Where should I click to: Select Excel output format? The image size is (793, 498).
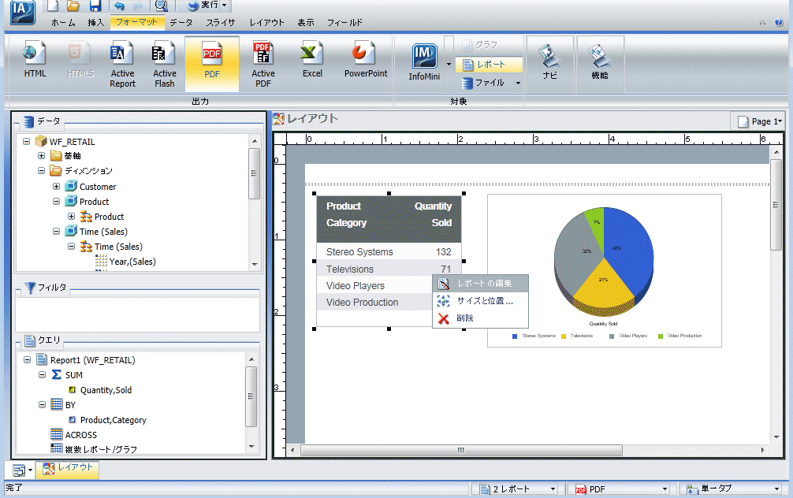[312, 60]
